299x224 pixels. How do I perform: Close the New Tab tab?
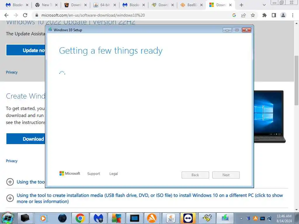pyautogui.click(x=56, y=5)
